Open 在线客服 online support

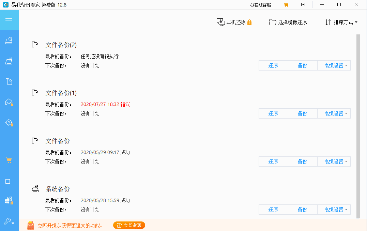261,5
